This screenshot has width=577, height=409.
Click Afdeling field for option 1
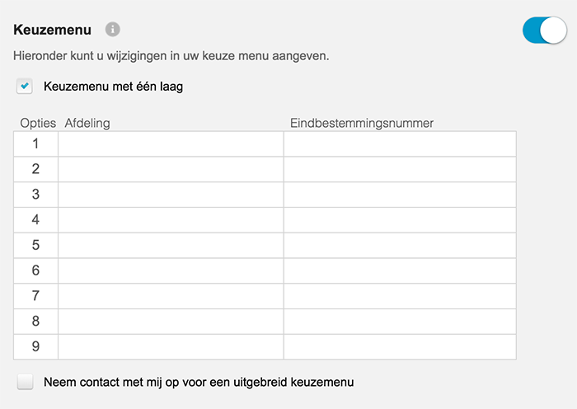coord(171,143)
